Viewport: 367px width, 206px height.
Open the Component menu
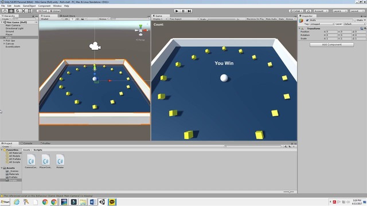tap(44, 6)
